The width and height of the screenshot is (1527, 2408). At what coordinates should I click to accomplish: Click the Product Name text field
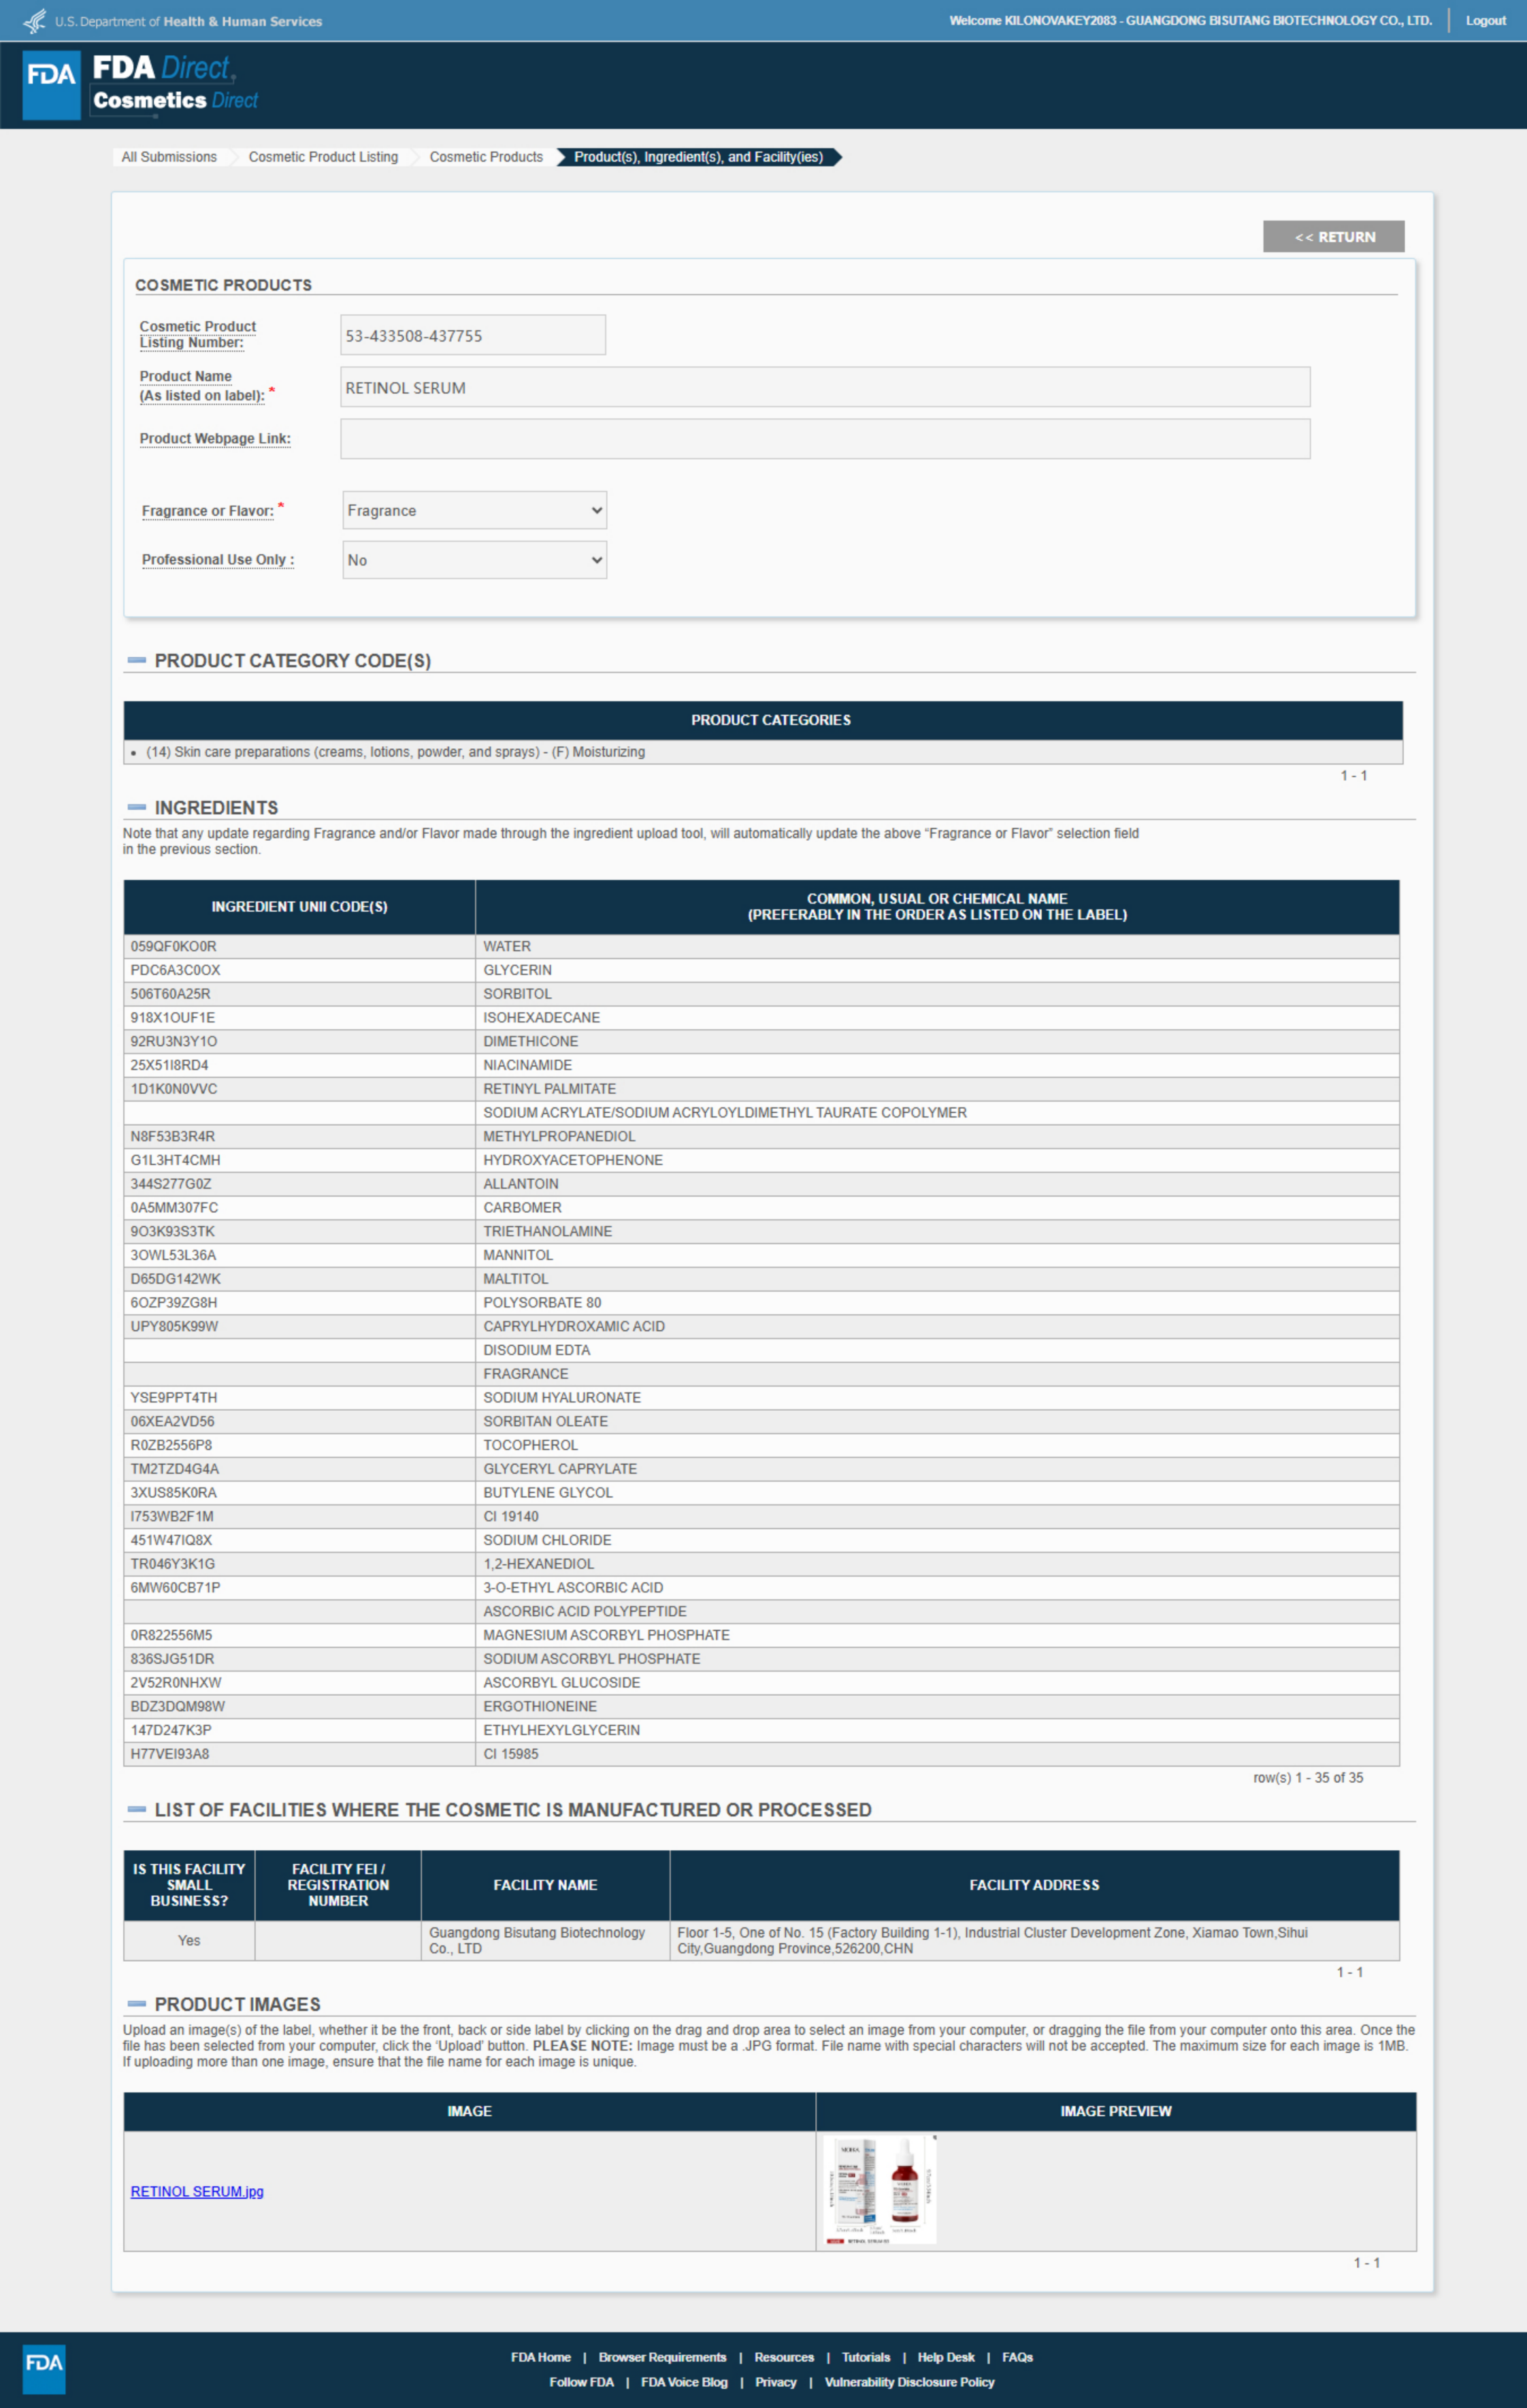coord(825,387)
